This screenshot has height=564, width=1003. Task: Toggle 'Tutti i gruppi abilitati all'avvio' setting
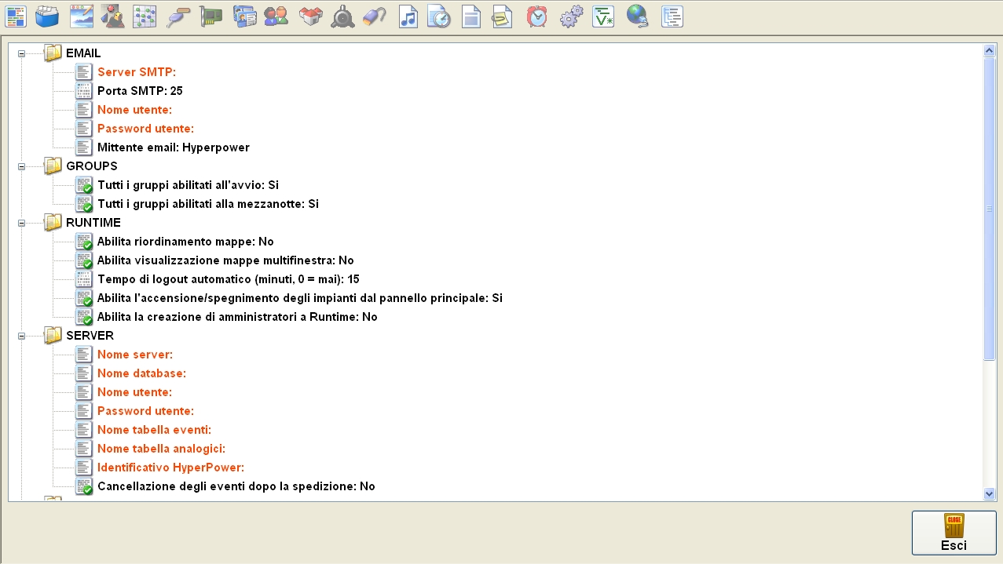pos(188,185)
